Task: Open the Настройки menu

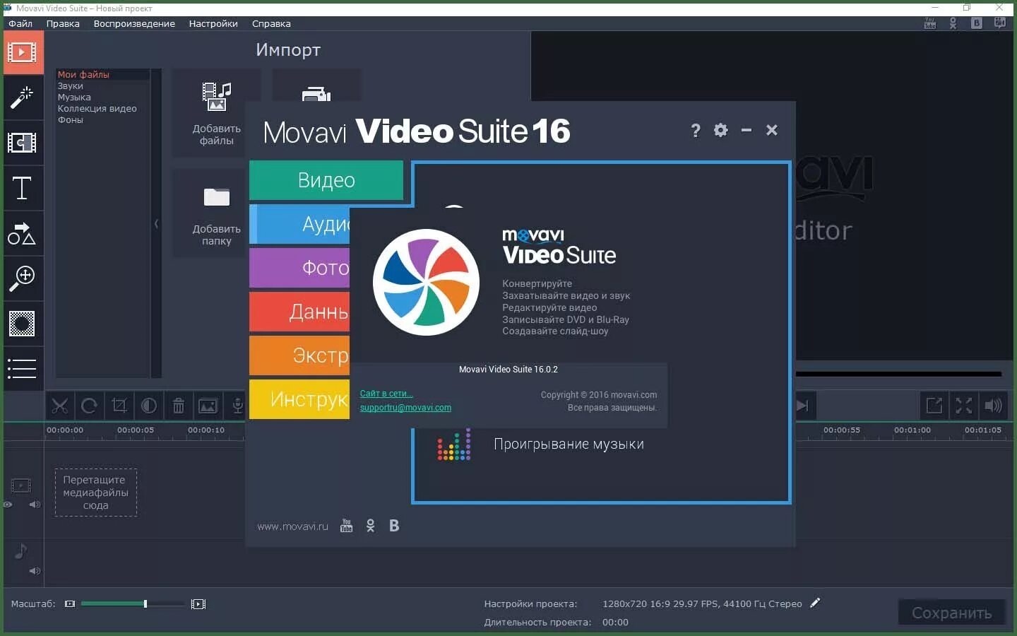Action: (x=213, y=23)
